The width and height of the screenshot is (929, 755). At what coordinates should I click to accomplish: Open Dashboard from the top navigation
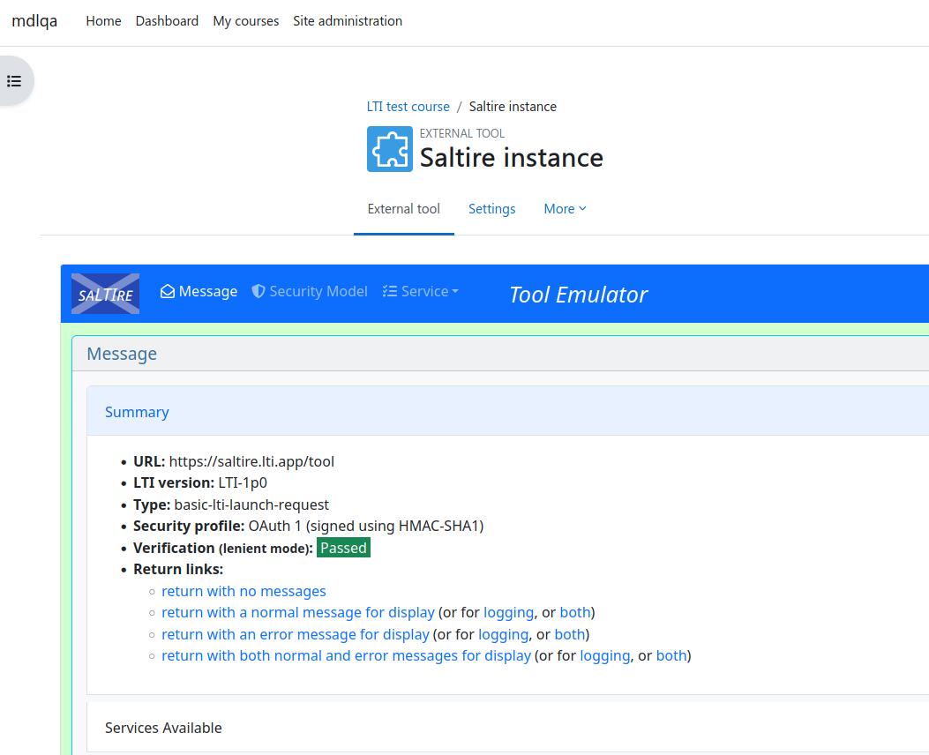(167, 21)
